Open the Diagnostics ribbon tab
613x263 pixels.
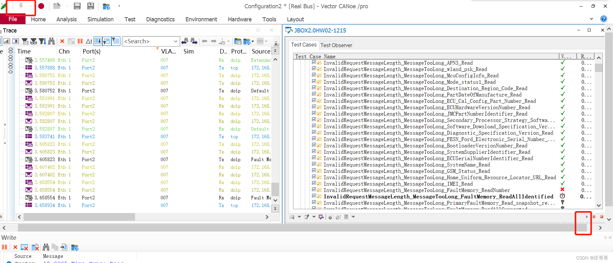(160, 19)
